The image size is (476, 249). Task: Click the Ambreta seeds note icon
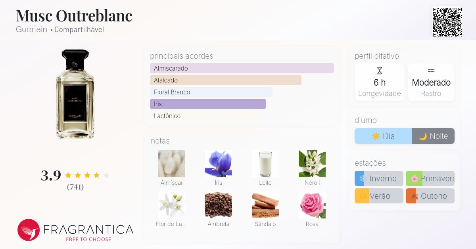point(218,205)
